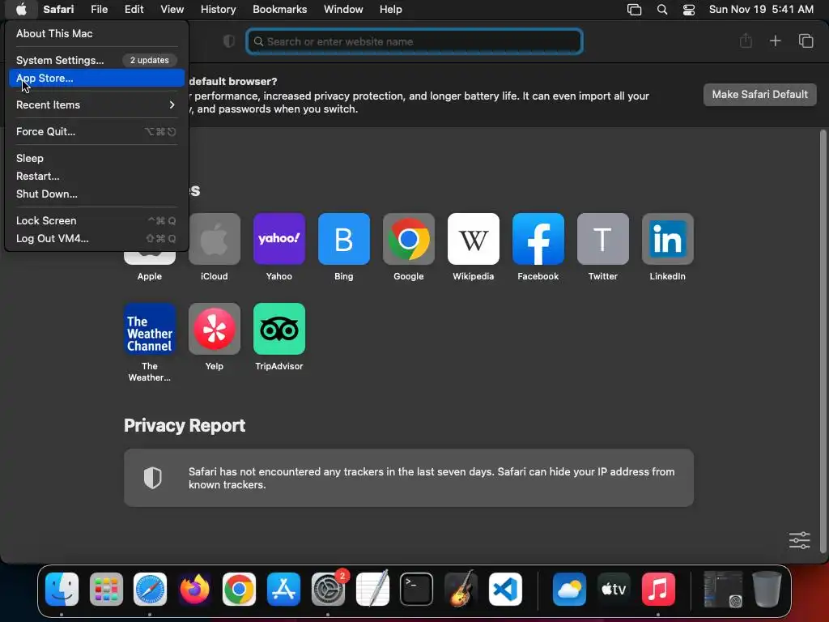Open Firefox from the Dock
This screenshot has height=622, width=829.
(194, 589)
